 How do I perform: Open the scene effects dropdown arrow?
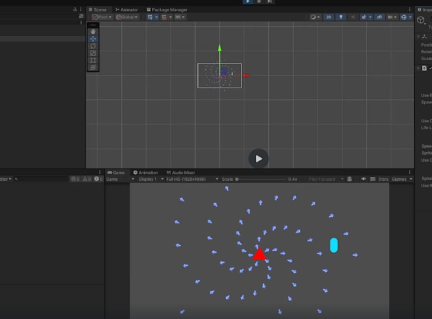(370, 17)
